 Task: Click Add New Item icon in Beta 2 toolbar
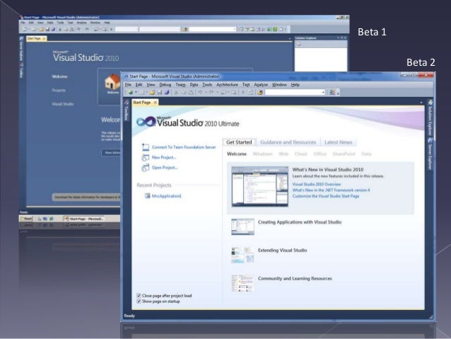coord(142,93)
